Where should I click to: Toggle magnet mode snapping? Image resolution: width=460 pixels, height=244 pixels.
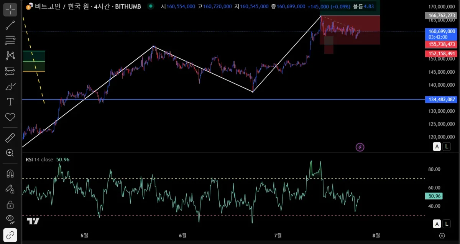tap(10, 173)
